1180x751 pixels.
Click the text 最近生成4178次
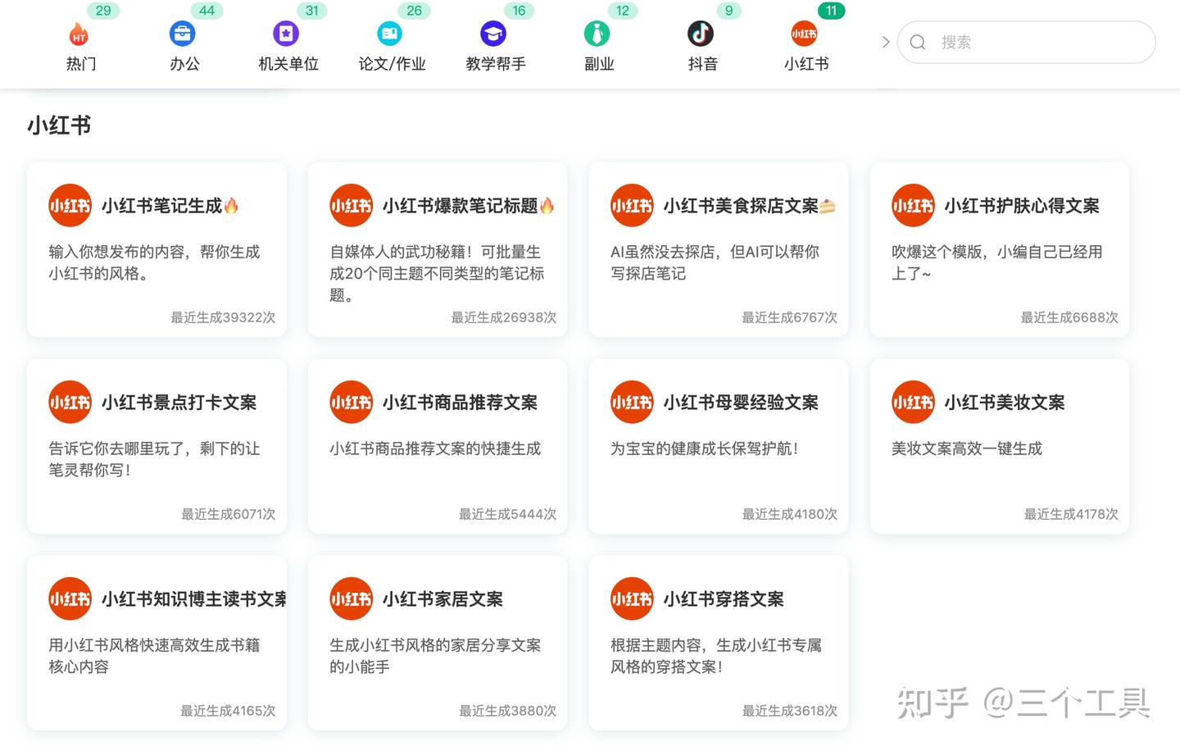tap(1071, 514)
